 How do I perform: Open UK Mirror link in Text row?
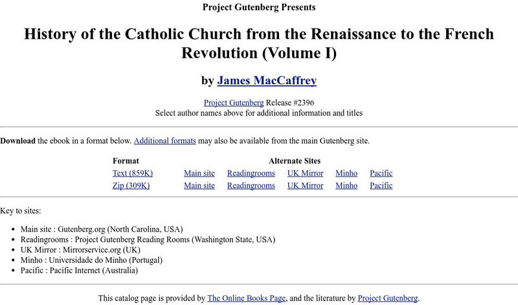[305, 173]
